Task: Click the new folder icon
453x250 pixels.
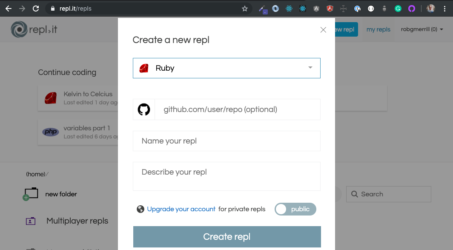Action: 31,194
